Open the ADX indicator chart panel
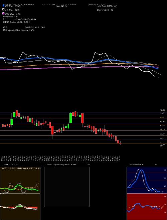This screenshot has width=167, height=220. (20, 180)
